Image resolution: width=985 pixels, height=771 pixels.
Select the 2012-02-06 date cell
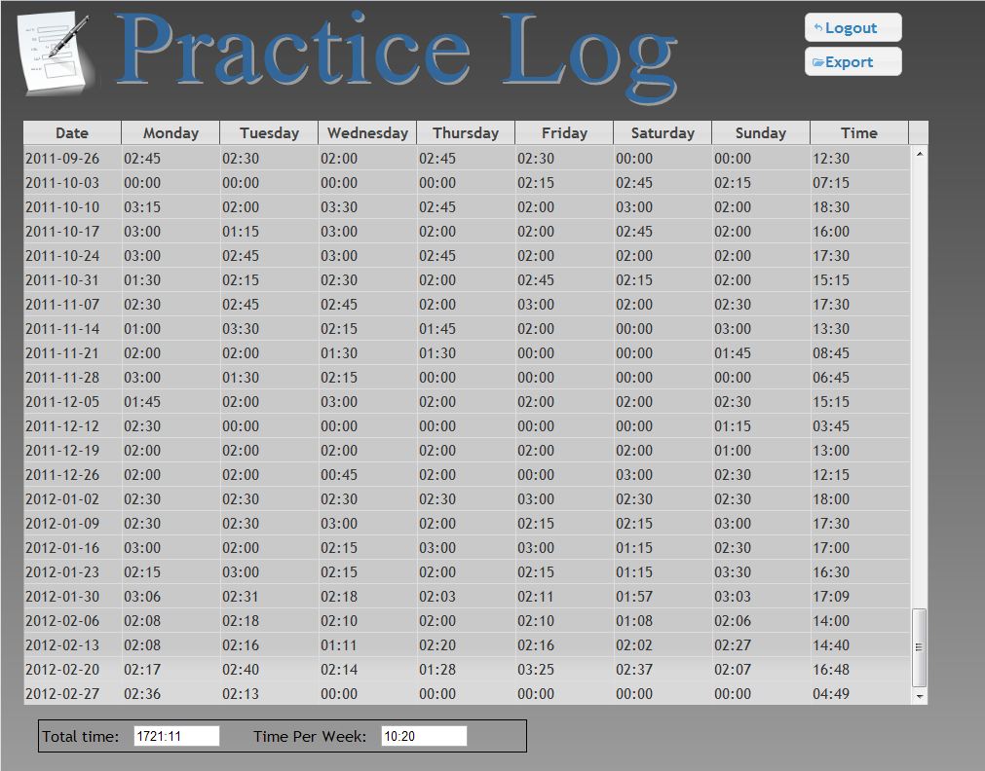(72, 621)
